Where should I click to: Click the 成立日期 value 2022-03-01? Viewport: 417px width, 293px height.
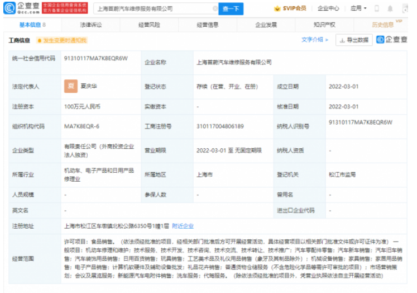(x=344, y=87)
